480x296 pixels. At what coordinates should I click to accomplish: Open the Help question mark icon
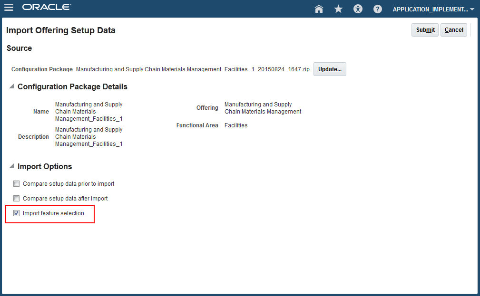[377, 9]
